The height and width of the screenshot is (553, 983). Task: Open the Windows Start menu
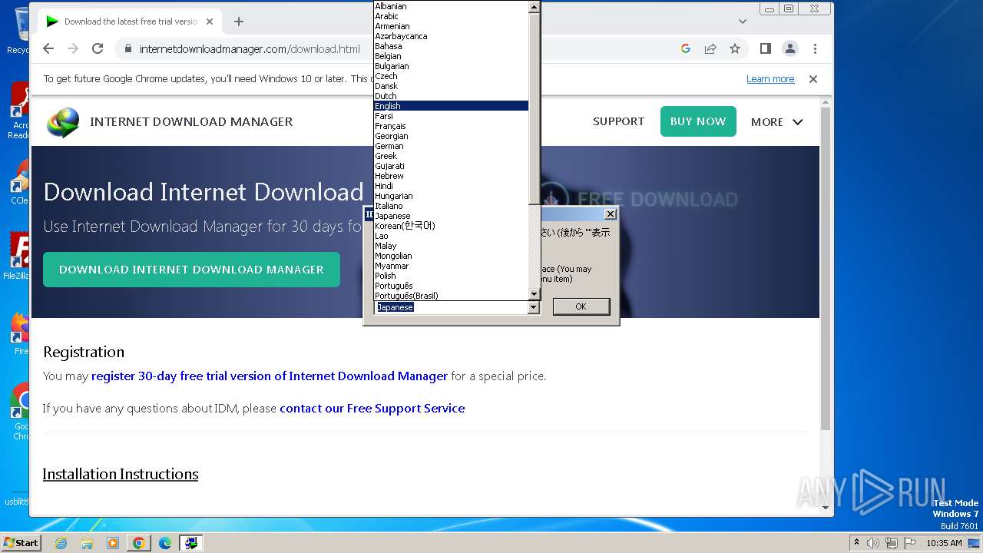pos(21,542)
